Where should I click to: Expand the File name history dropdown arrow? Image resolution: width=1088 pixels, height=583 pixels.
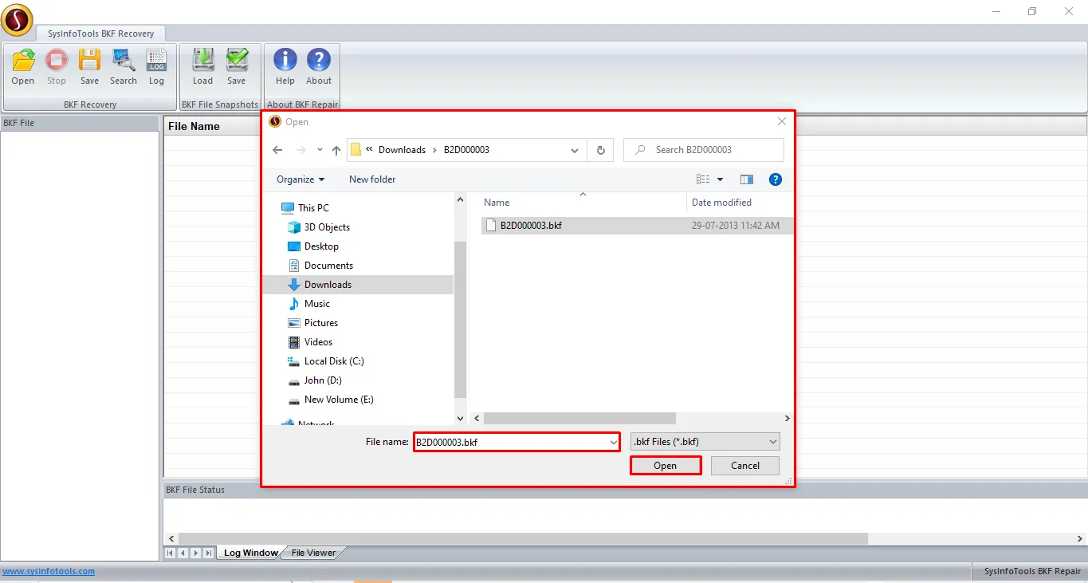tap(613, 442)
